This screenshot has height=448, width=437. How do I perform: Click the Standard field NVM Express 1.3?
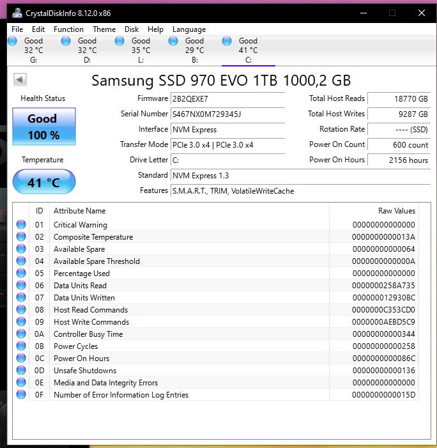pyautogui.click(x=300, y=176)
